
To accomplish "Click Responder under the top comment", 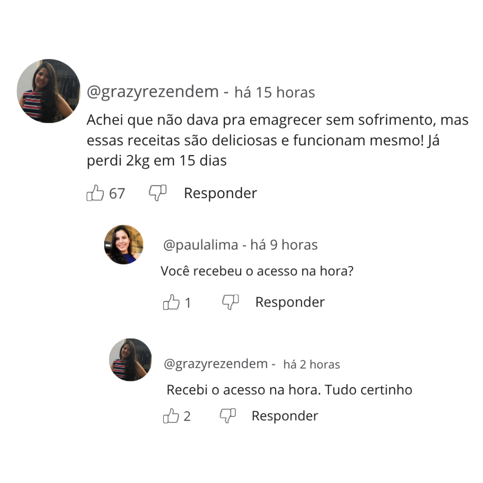I will [x=220, y=193].
